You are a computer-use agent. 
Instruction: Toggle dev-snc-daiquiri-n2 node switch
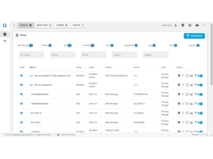(200, 85)
